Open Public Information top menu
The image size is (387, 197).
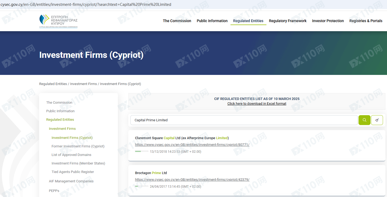click(x=212, y=21)
